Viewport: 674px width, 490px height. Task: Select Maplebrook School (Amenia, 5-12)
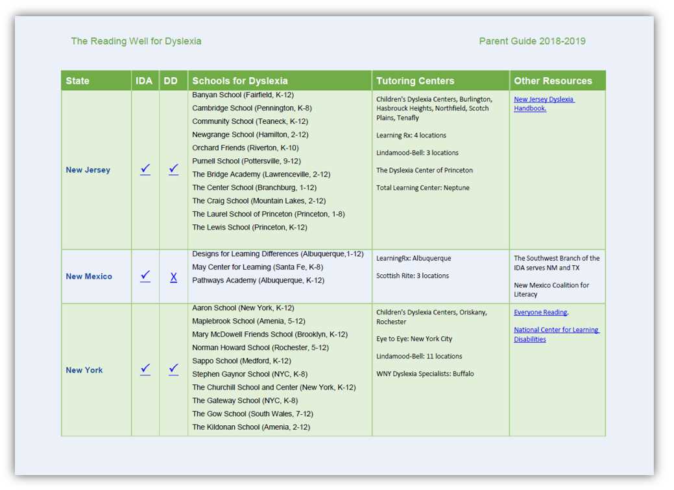point(248,321)
